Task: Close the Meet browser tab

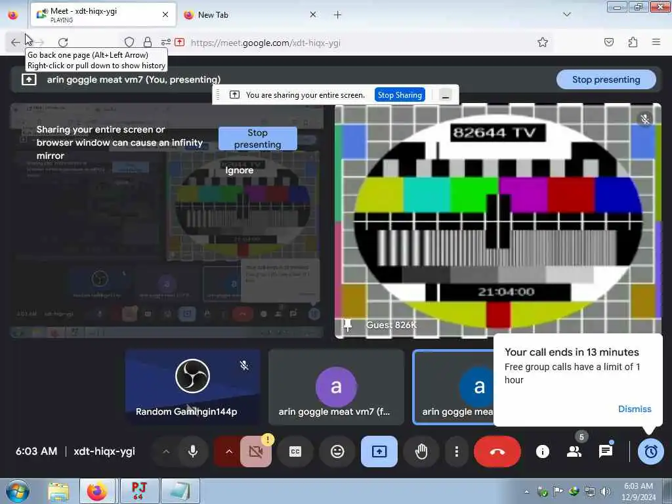Action: click(x=165, y=15)
